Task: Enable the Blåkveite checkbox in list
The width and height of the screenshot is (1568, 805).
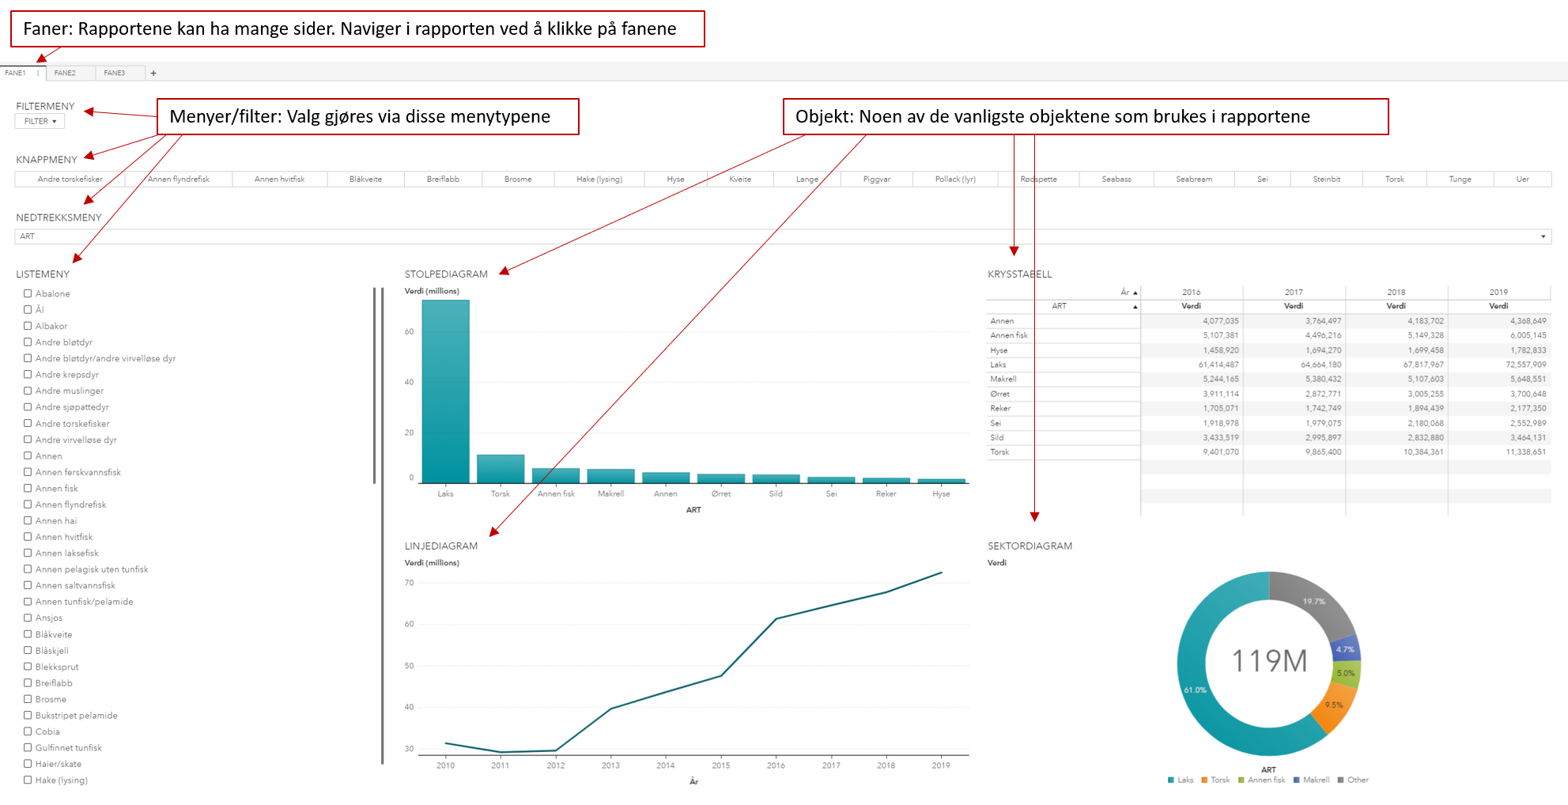Action: click(28, 634)
